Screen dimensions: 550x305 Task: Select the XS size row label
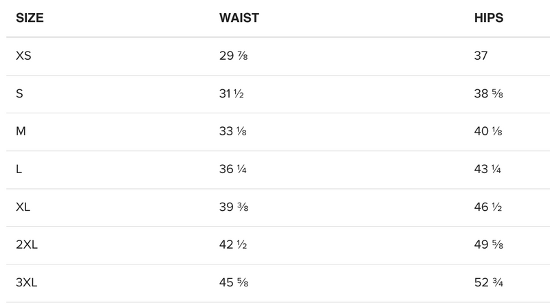click(x=23, y=56)
